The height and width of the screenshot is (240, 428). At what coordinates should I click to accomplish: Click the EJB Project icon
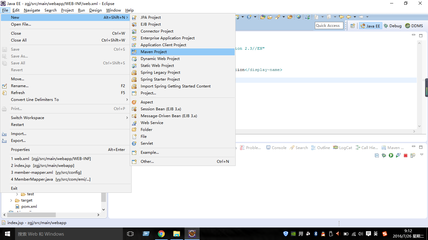tap(134, 24)
